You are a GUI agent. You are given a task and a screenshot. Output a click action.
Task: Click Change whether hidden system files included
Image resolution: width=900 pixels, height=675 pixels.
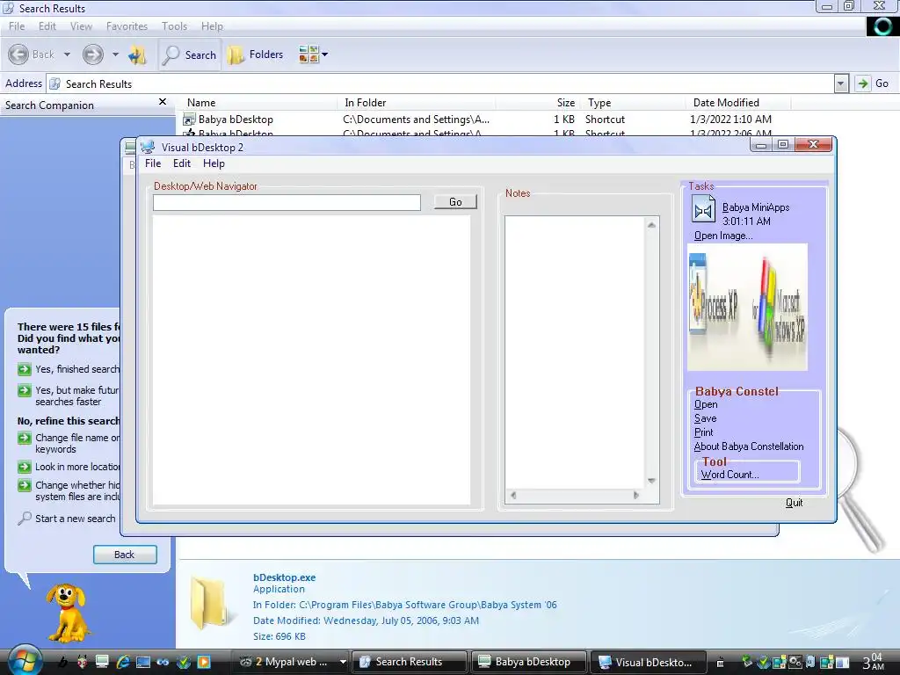click(69, 490)
